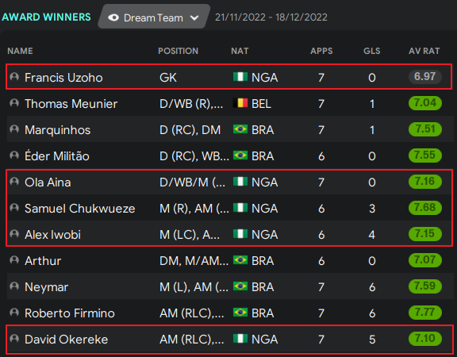Select the Arthur table row

[230, 260]
